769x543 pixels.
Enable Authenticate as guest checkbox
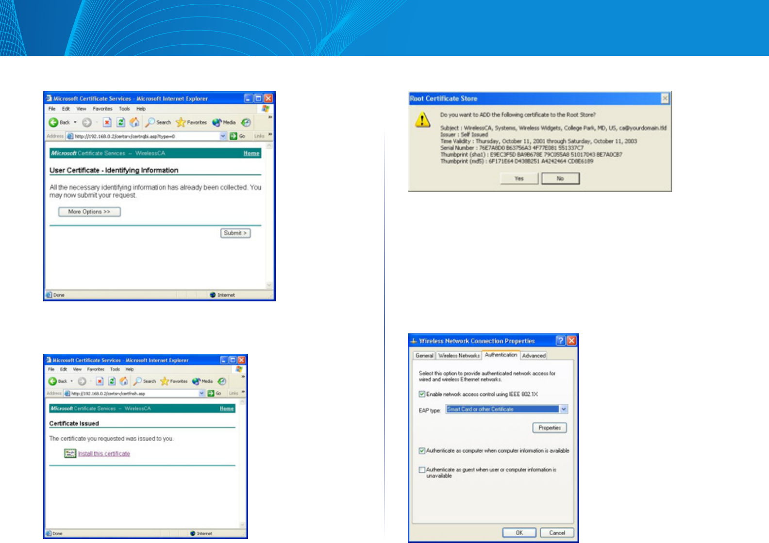coord(422,470)
